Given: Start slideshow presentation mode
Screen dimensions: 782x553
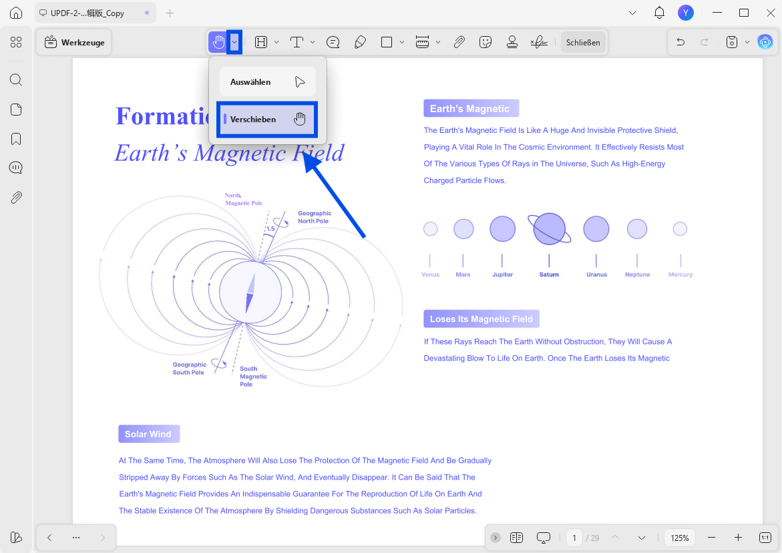Looking at the screenshot, I should (544, 538).
